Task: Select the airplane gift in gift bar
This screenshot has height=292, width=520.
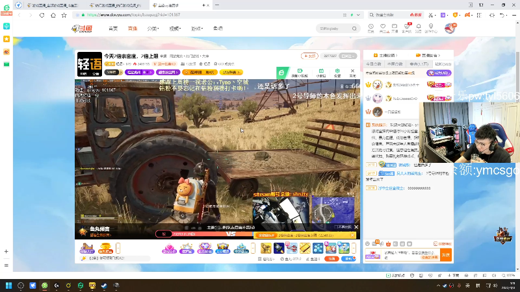Action: (292, 248)
